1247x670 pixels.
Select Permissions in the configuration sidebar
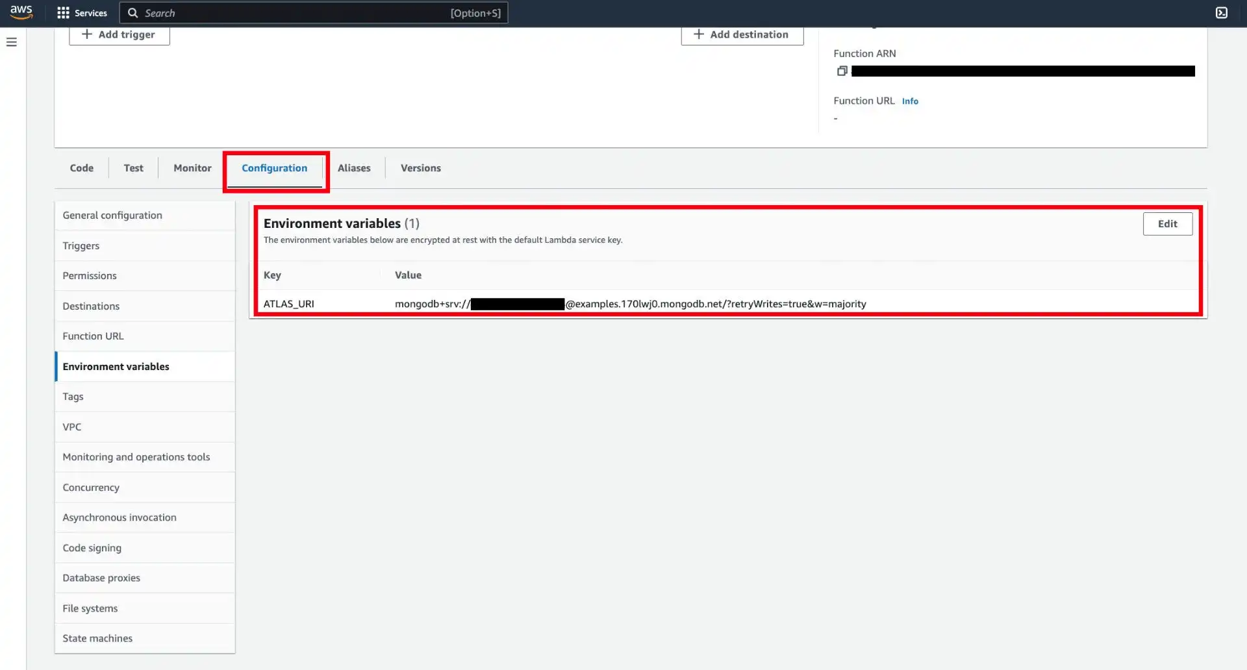89,275
